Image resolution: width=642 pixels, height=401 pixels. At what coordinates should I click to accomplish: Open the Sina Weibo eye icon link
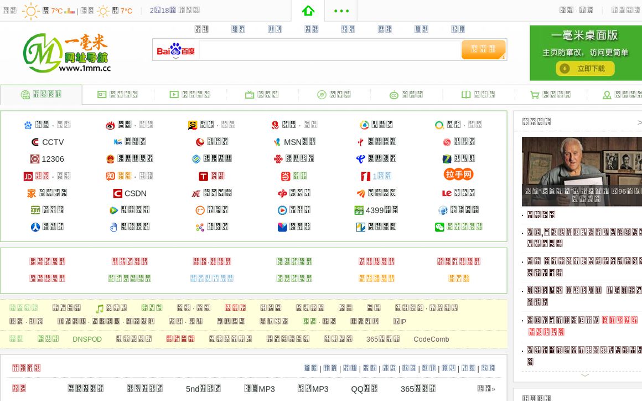pyautogui.click(x=110, y=125)
